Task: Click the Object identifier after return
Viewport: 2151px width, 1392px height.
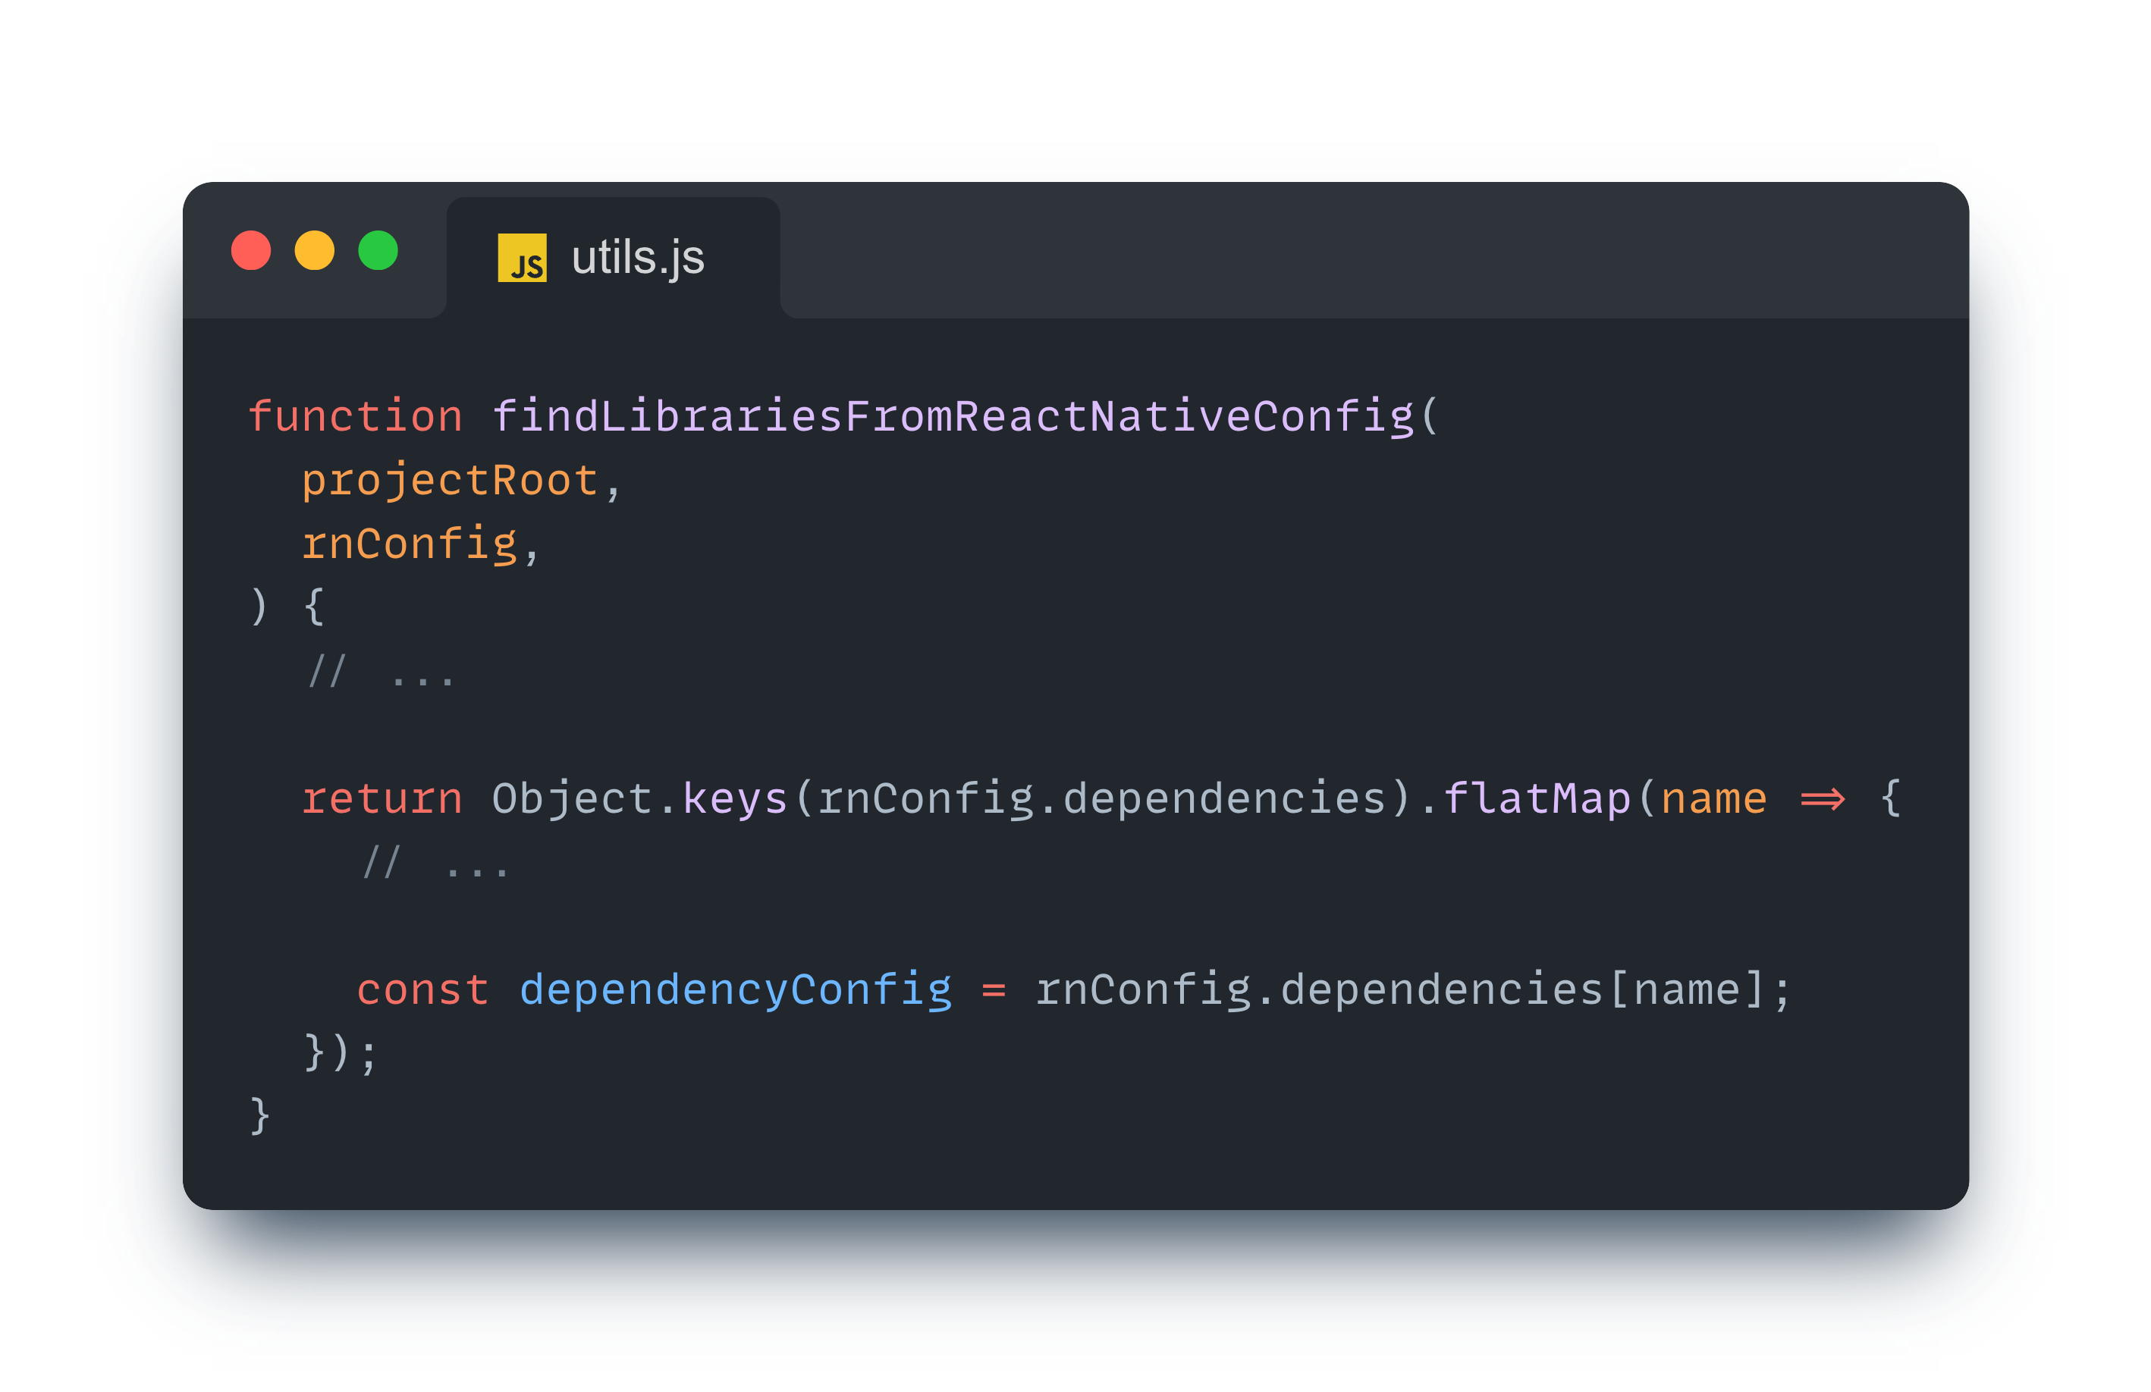Action: (x=571, y=799)
